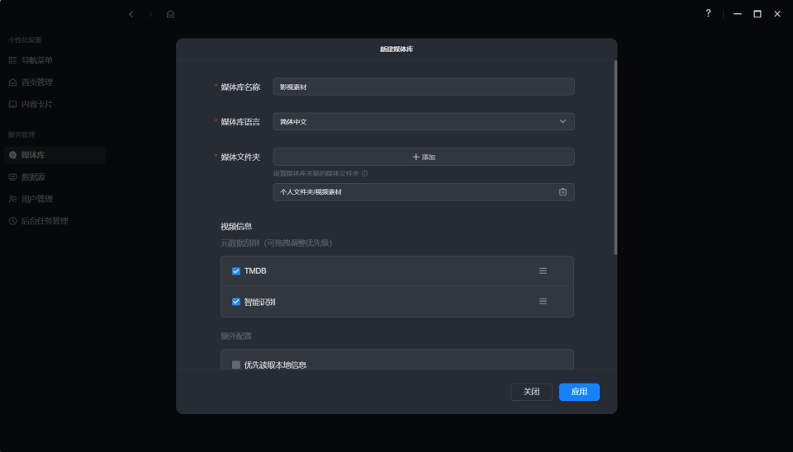Grab the TMDB reorder handle
Viewport: 793px width, 452px height.
point(543,271)
